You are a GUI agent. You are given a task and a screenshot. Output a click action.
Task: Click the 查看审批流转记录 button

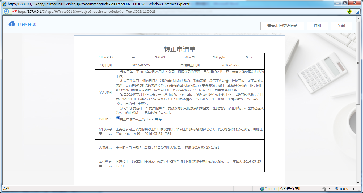(282, 26)
